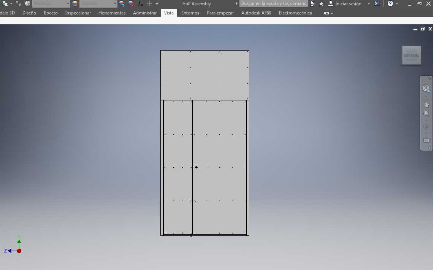Viewport: 434px width, 270px height.
Task: Click the Full Assembly title text
Action: tap(197, 3)
